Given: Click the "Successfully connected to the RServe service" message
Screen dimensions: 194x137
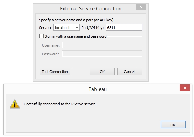Looking at the screenshot, I should click(x=60, y=104).
